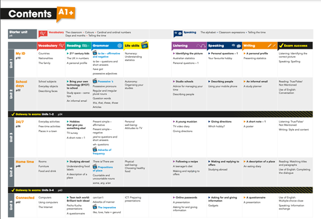Open the School days unit title
The image size is (321, 219).
pyautogui.click(x=21, y=84)
